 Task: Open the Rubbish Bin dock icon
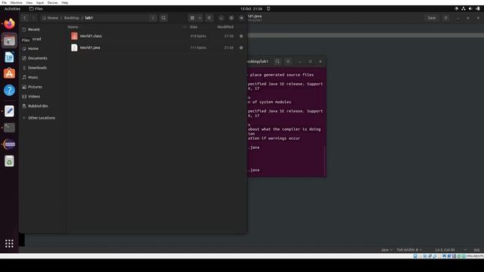coord(9,161)
